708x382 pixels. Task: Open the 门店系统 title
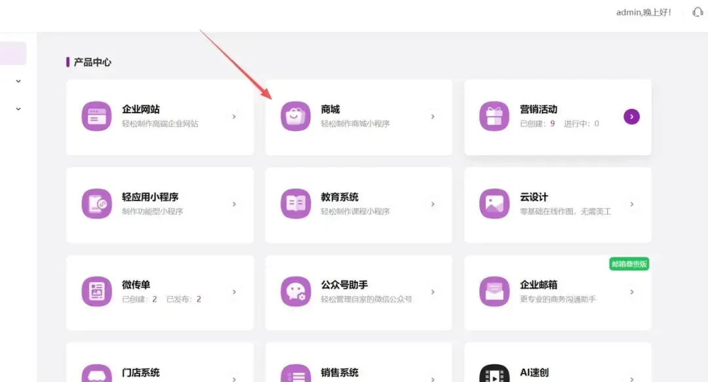point(141,373)
